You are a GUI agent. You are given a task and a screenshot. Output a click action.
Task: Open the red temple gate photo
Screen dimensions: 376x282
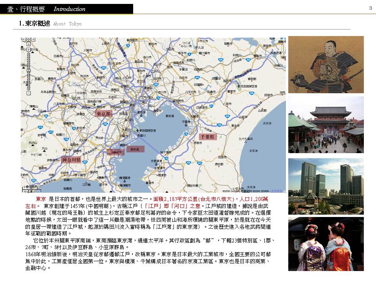(326, 125)
